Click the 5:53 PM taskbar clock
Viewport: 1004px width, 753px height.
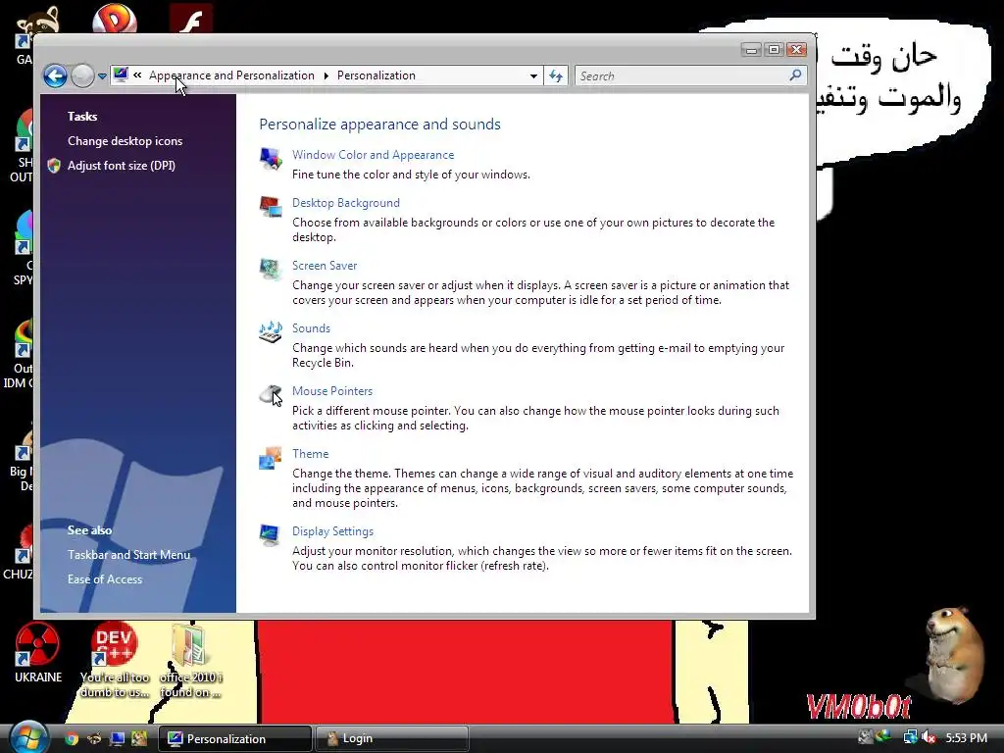click(966, 738)
